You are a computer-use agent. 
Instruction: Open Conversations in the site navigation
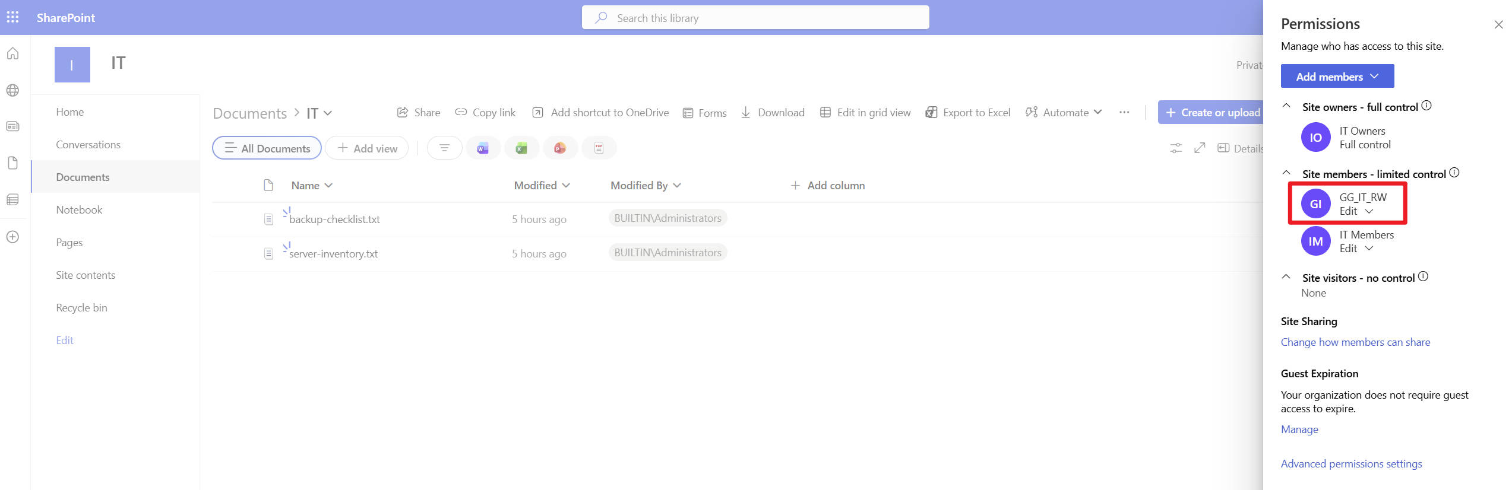tap(88, 145)
